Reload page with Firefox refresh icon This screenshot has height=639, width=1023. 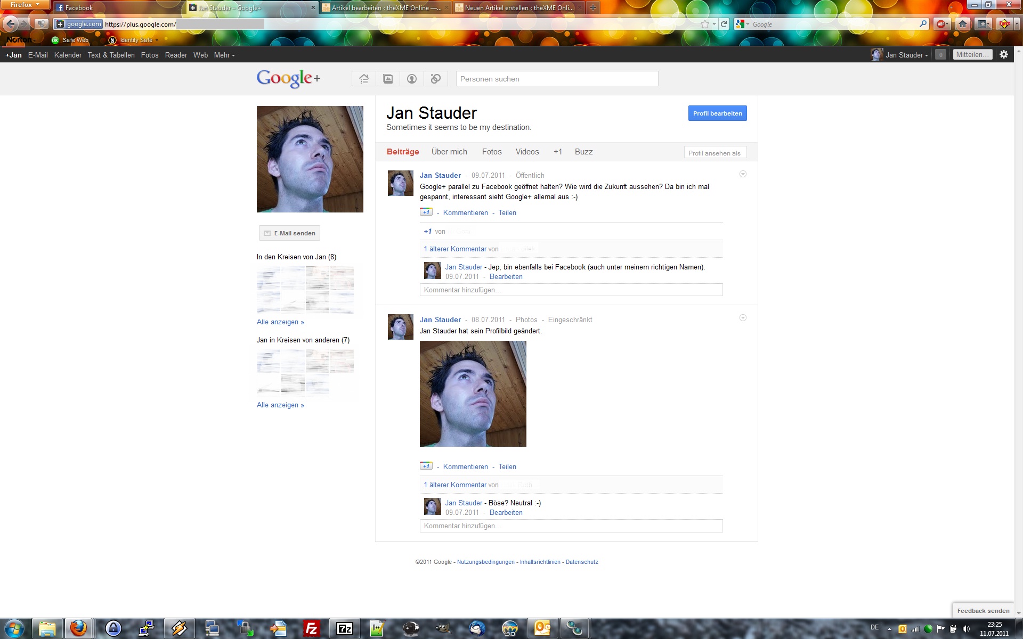click(724, 24)
